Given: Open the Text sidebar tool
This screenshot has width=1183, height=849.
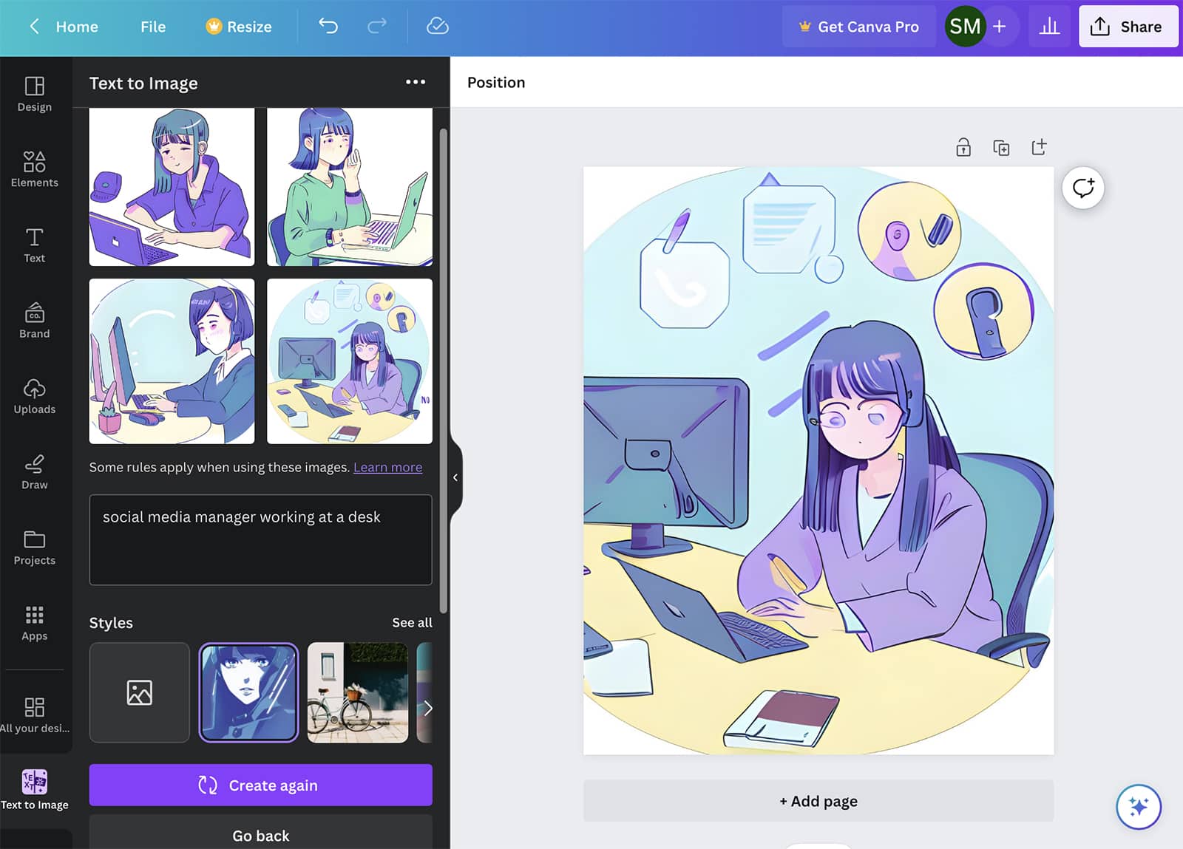Looking at the screenshot, I should [x=35, y=245].
